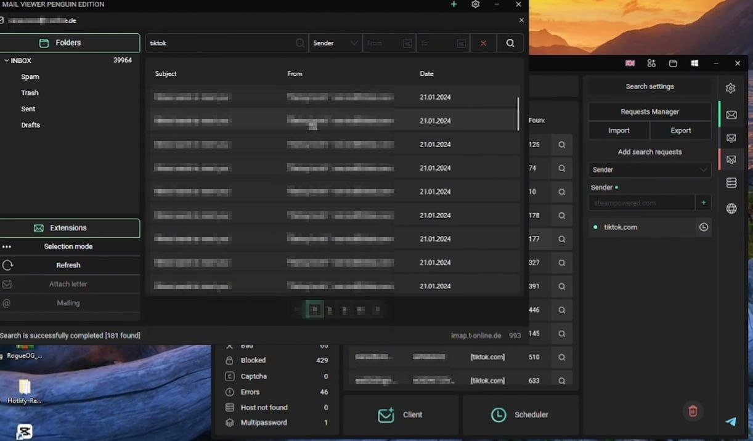
Task: View results for the row with 125 found
Action: (562, 145)
